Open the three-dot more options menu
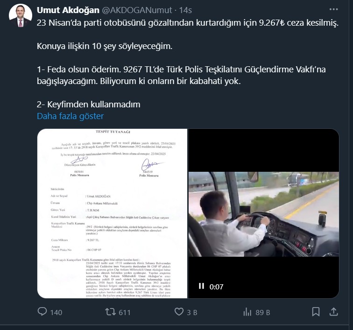 coord(334,9)
